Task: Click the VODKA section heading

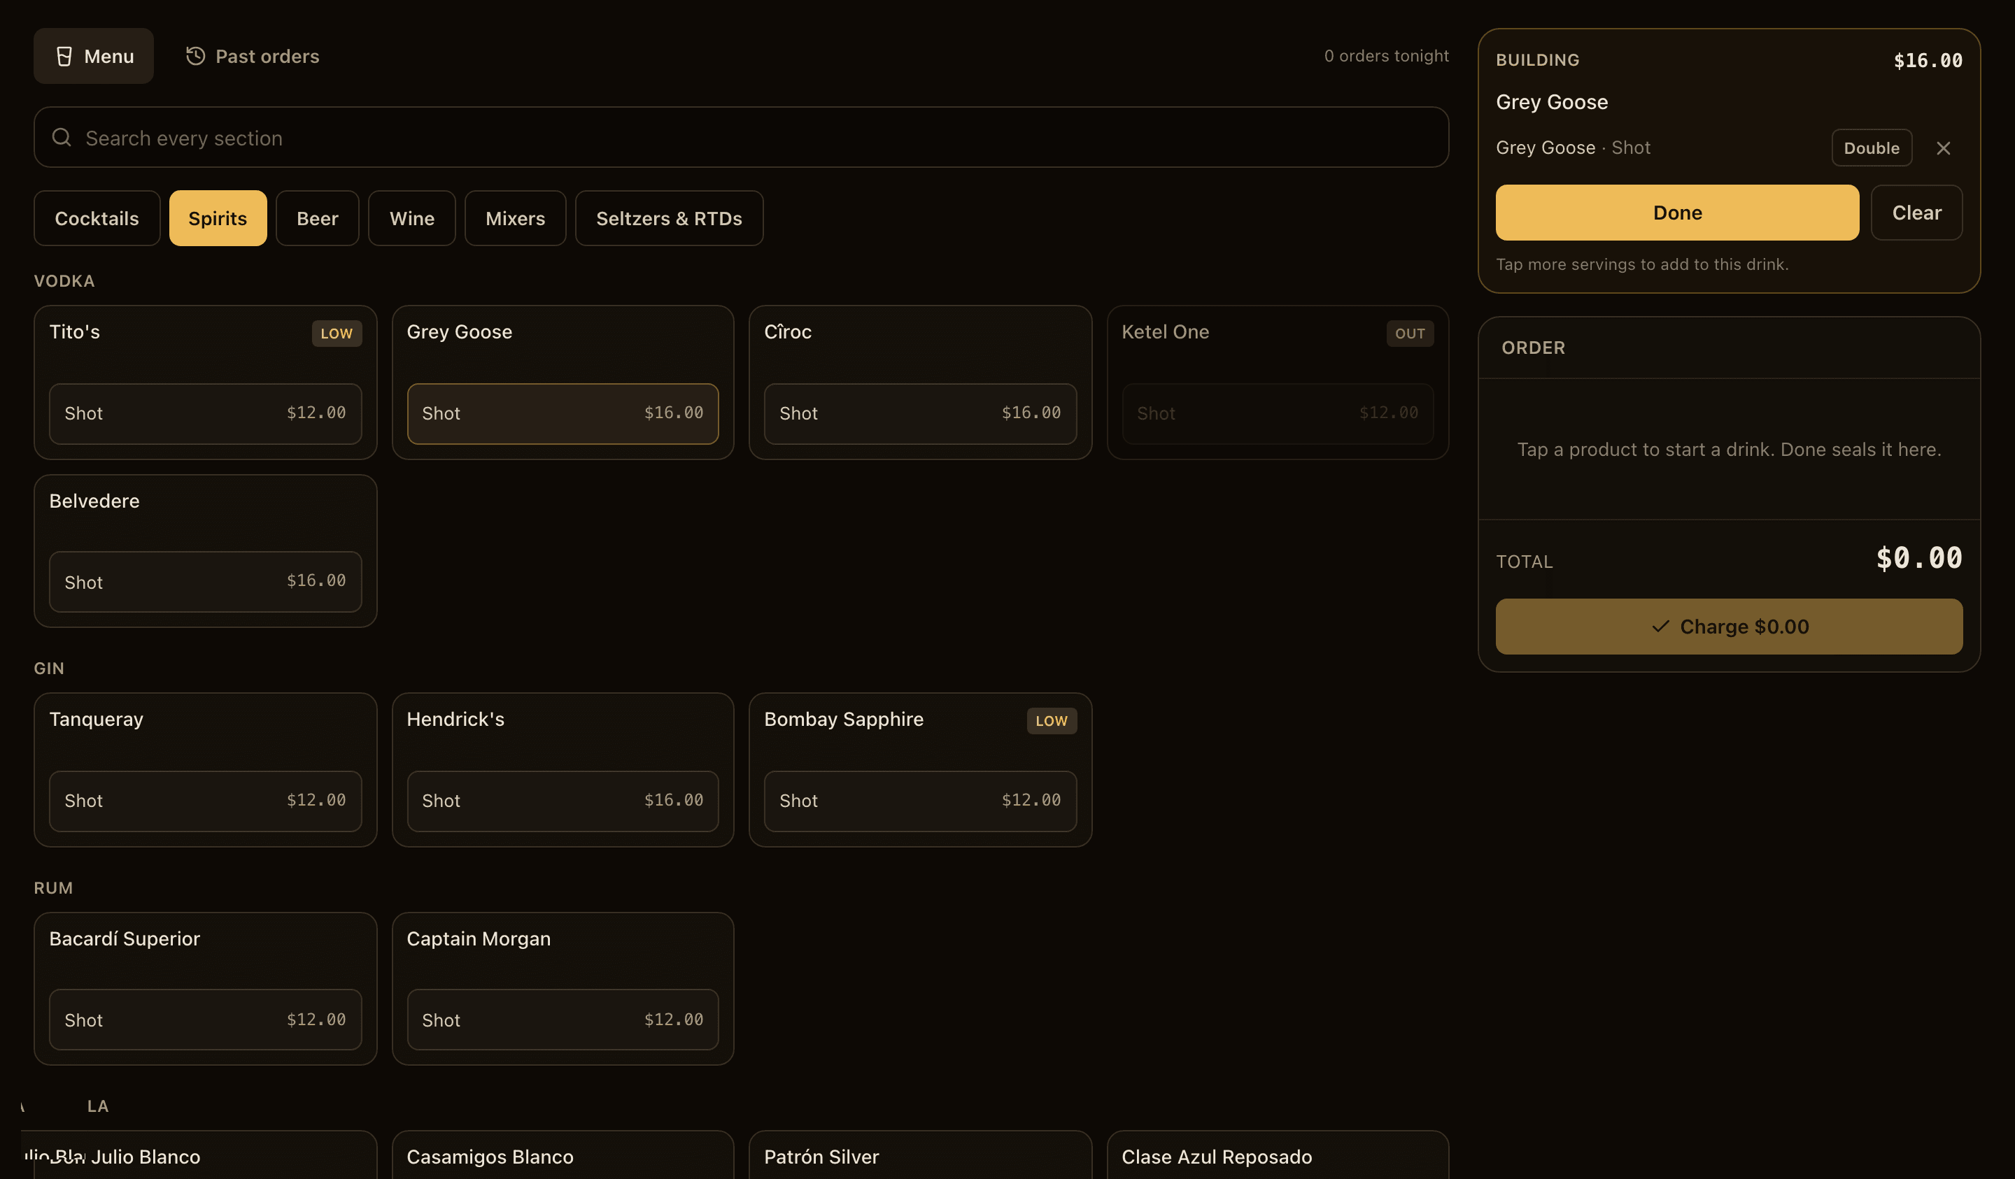Action: point(64,281)
